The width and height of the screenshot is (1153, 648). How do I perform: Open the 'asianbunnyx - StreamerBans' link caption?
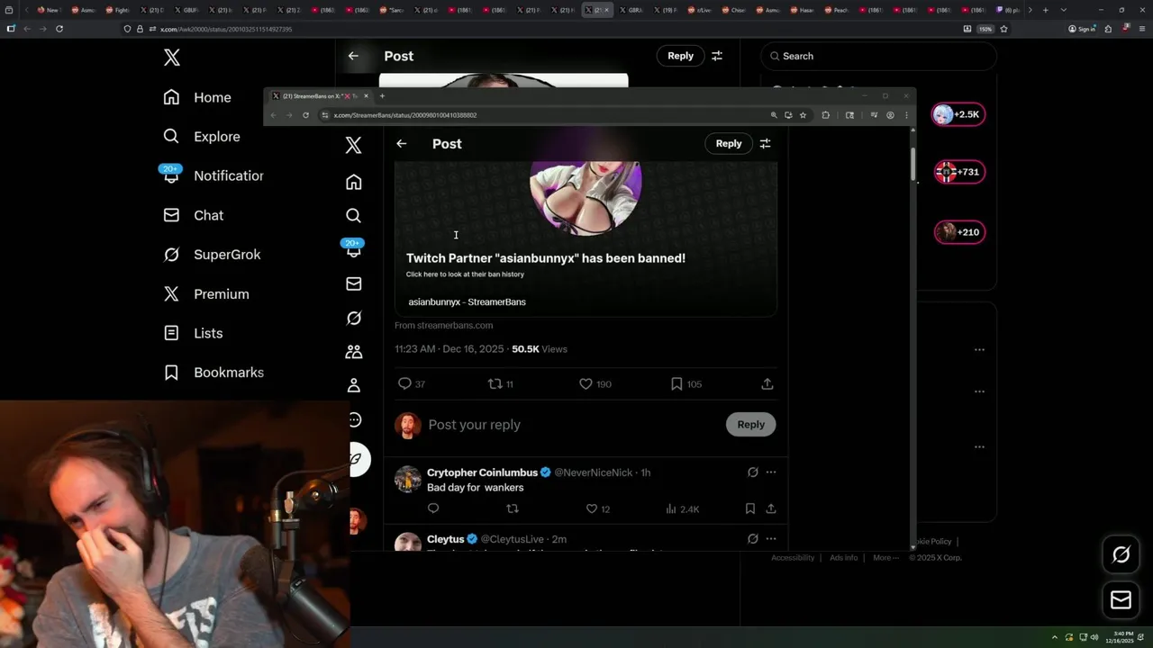[x=467, y=302]
